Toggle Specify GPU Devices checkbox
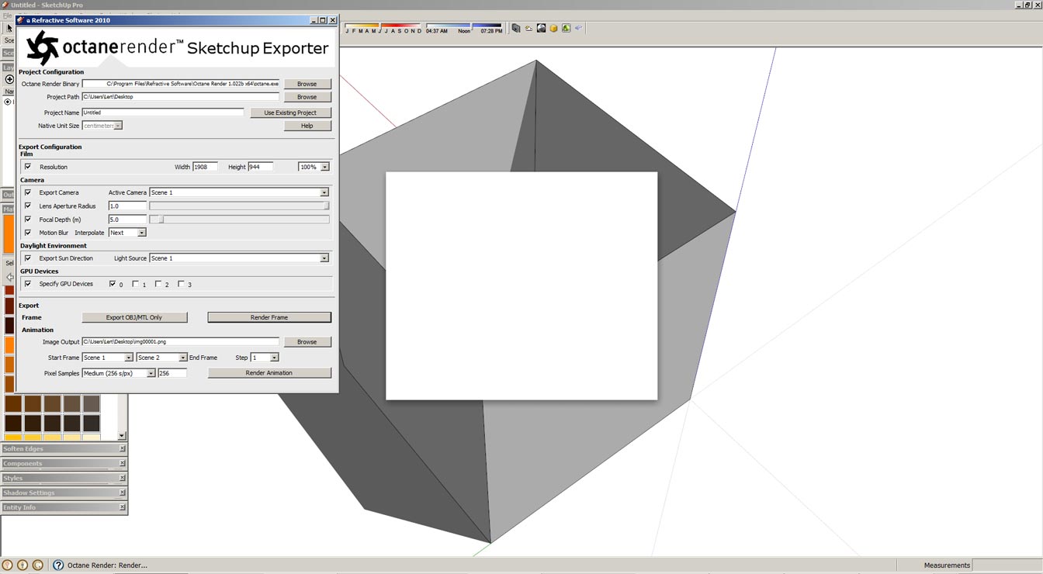The width and height of the screenshot is (1043, 574). tap(28, 284)
